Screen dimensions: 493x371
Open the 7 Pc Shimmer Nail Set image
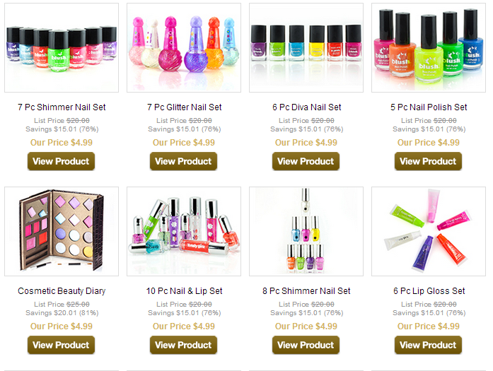coord(62,48)
